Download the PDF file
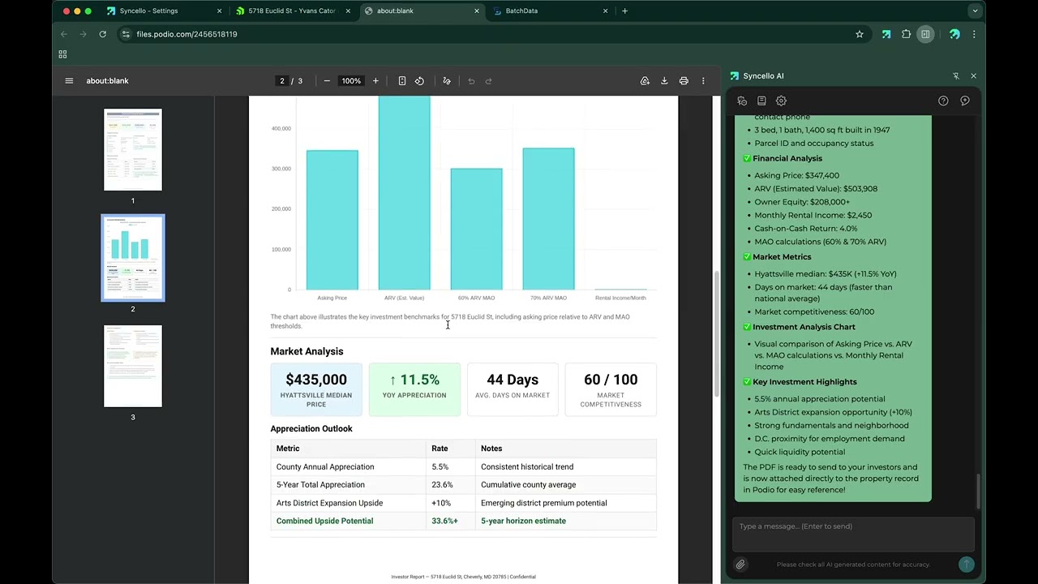Viewport: 1038px width, 584px height. click(664, 81)
